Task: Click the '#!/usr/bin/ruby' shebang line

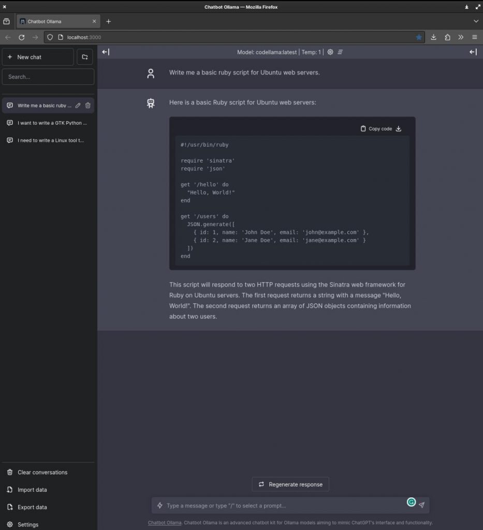Action: coord(204,145)
